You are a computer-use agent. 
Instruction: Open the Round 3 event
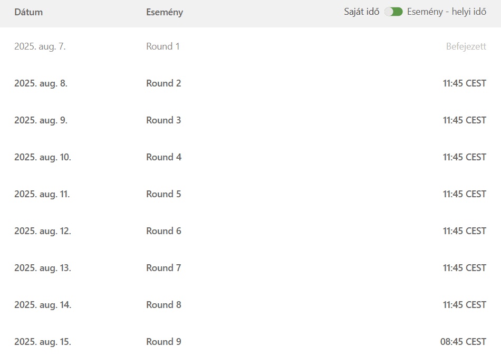click(x=163, y=120)
